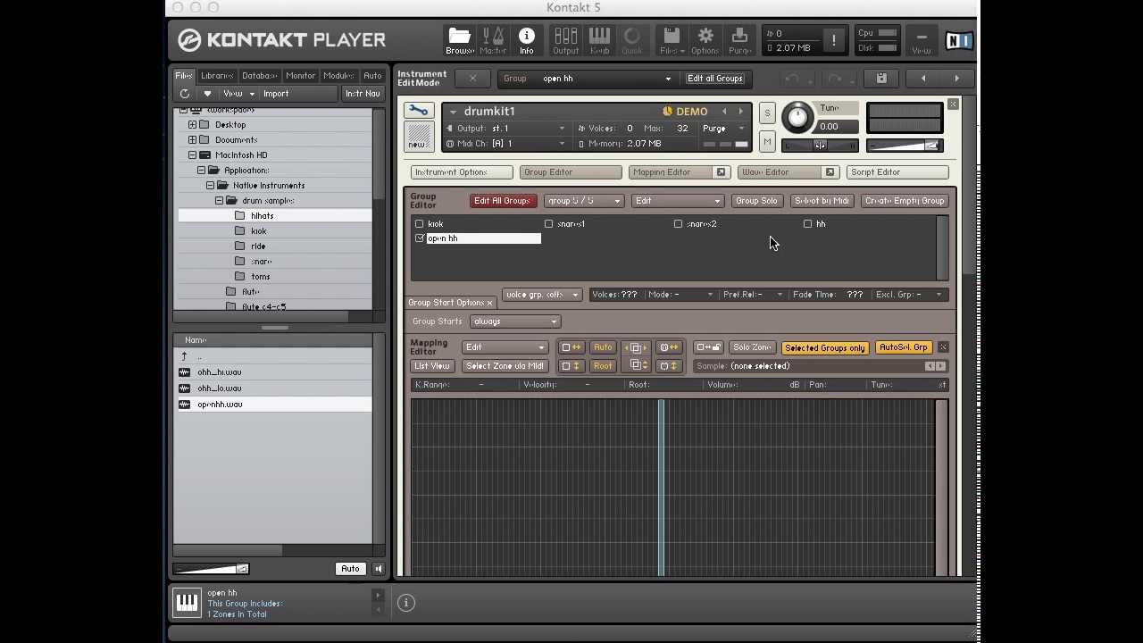Toggle the Mute 'M' button on instrument
This screenshot has height=643, width=1143.
(x=767, y=142)
